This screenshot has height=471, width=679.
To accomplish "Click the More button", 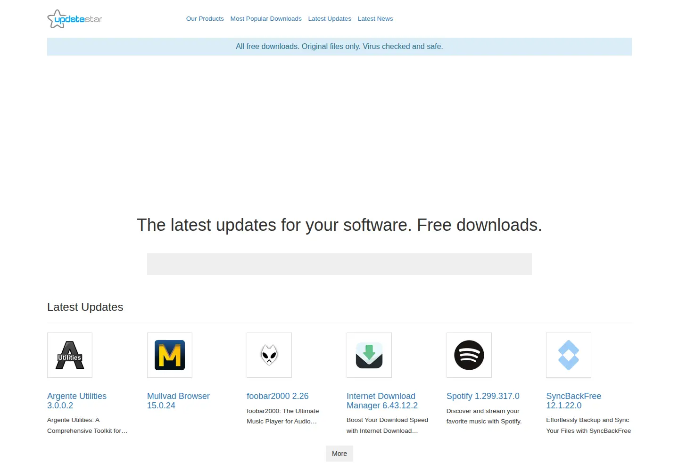I will (x=339, y=454).
